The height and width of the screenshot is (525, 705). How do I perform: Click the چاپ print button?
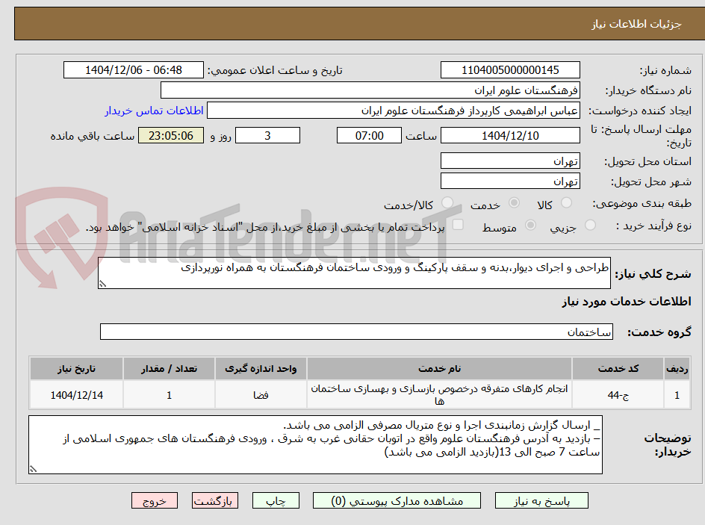[x=276, y=500]
